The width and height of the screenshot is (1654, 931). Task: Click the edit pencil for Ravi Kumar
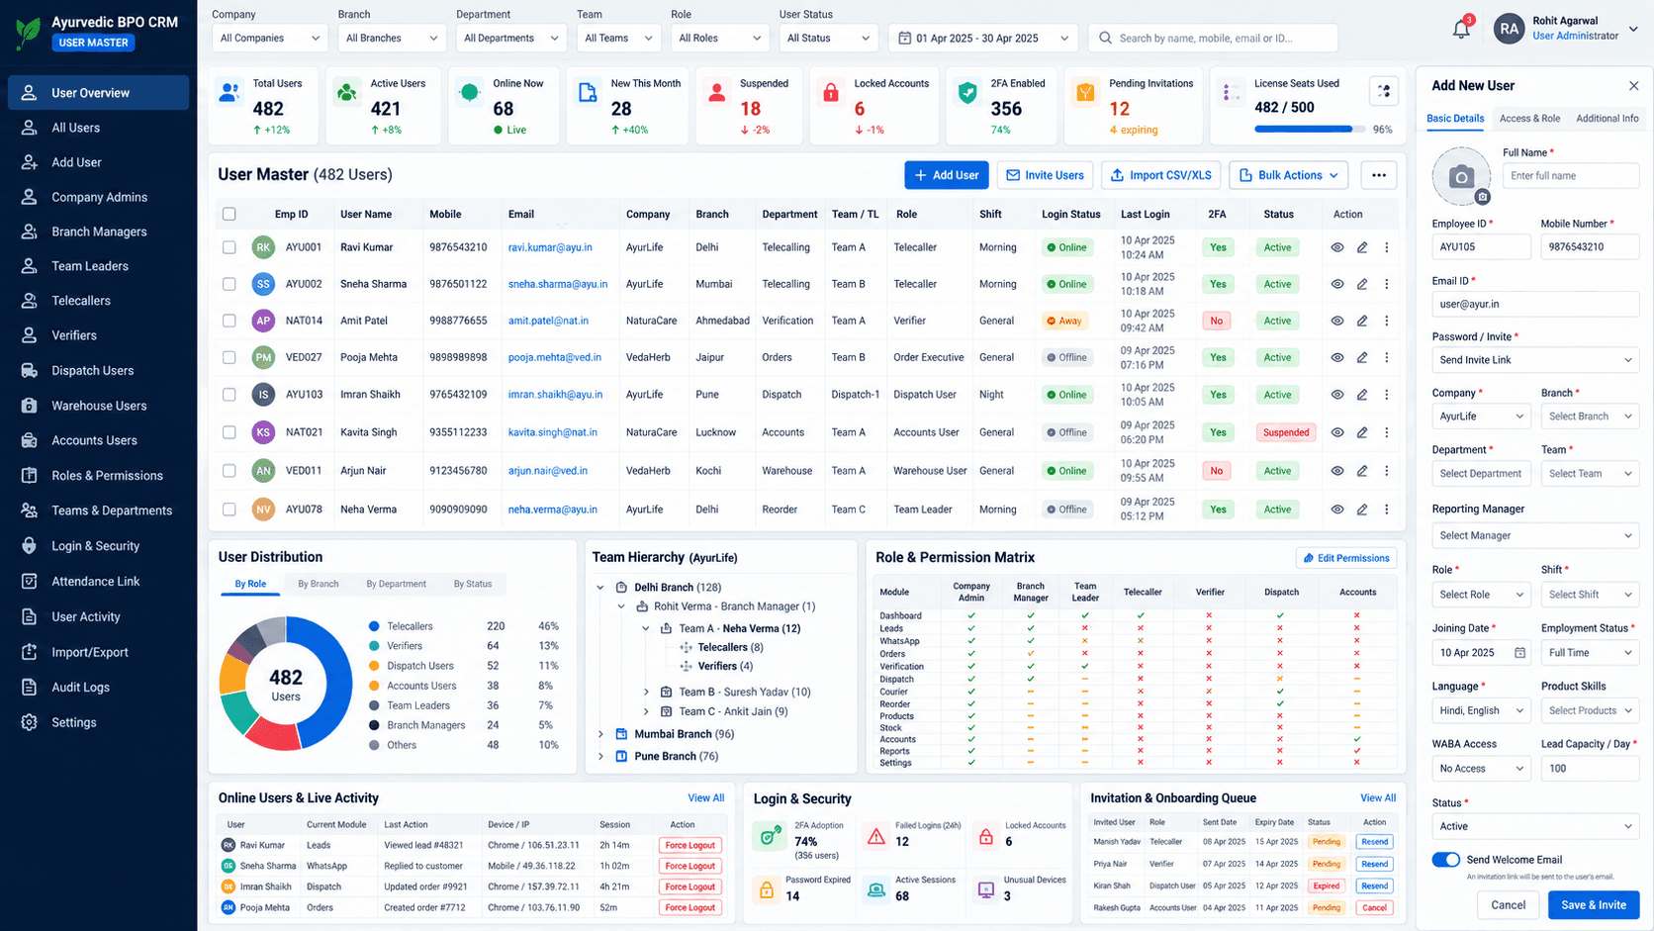point(1362,247)
